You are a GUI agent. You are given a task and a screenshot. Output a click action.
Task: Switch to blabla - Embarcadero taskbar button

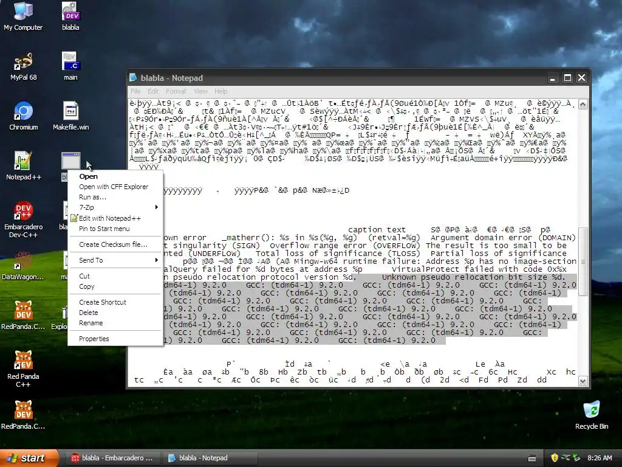point(112,458)
